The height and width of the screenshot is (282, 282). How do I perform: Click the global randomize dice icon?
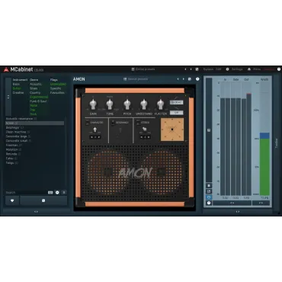click(x=197, y=69)
